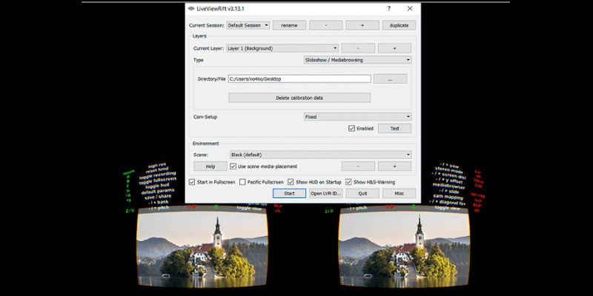This screenshot has height=296, width=593.
Task: Open the Type dropdown showing Slideshow / Mediabrowsing
Action: tap(357, 60)
